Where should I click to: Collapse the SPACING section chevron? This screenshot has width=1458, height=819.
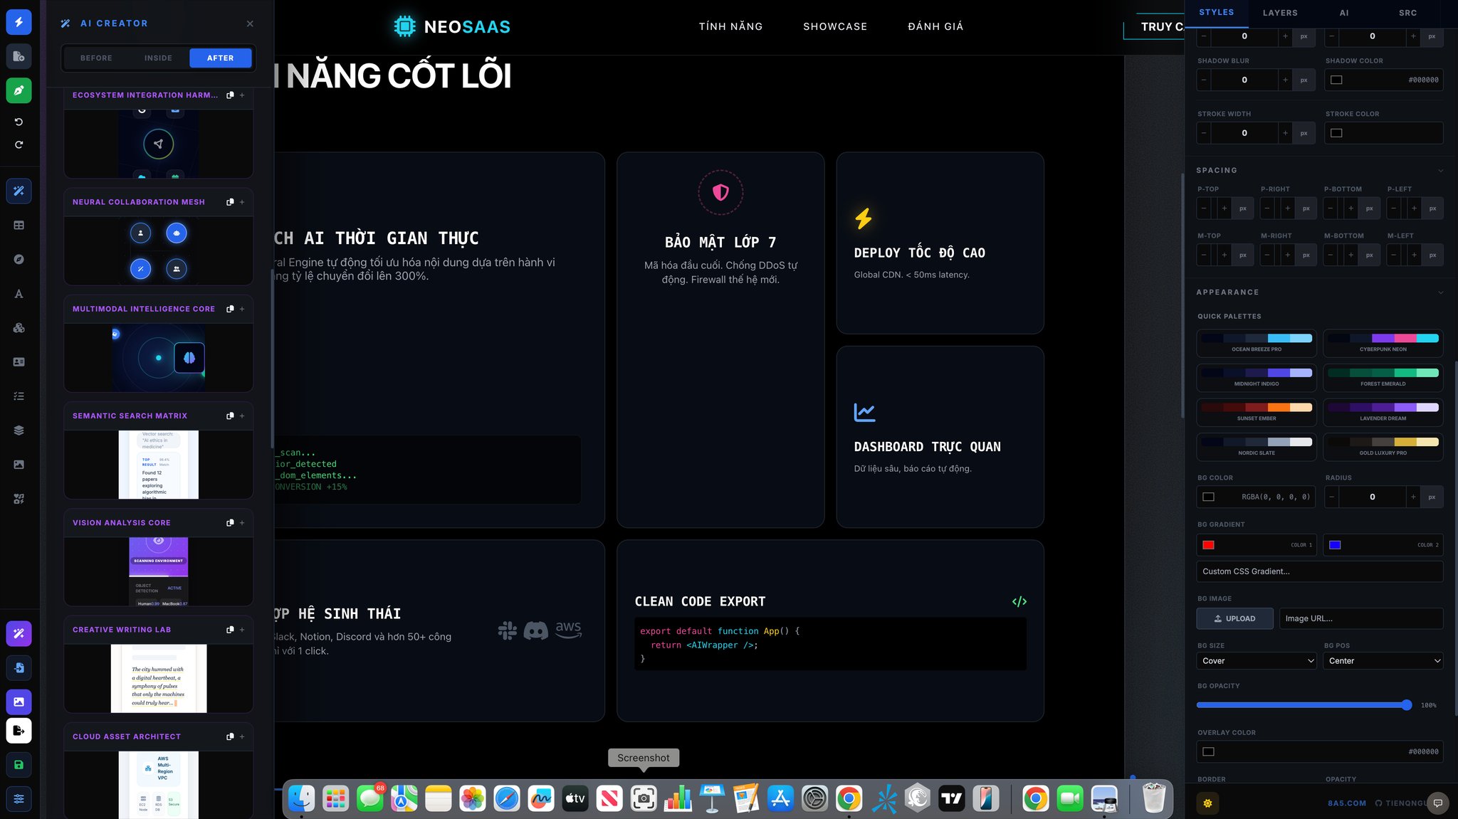tap(1441, 171)
